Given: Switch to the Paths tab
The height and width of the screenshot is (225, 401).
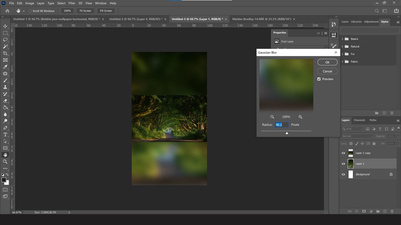Looking at the screenshot, I should coord(373,120).
